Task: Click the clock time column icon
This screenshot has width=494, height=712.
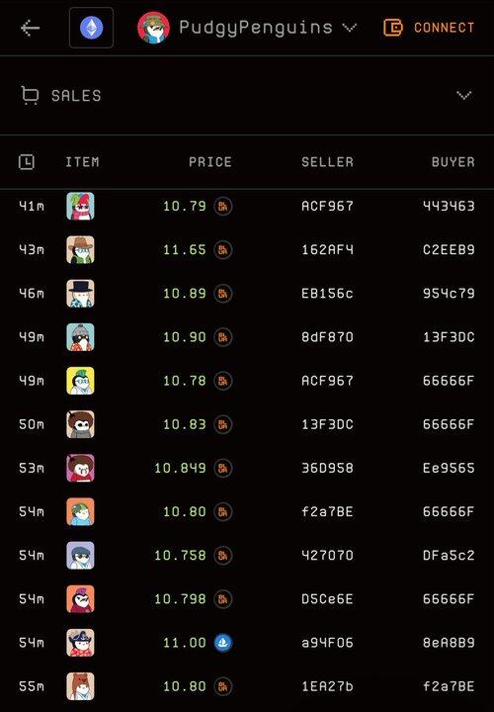Action: click(27, 161)
